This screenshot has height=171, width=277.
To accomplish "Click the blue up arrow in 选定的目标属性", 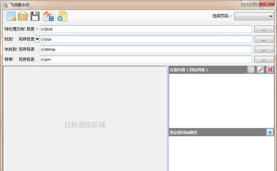I will 270,132.
